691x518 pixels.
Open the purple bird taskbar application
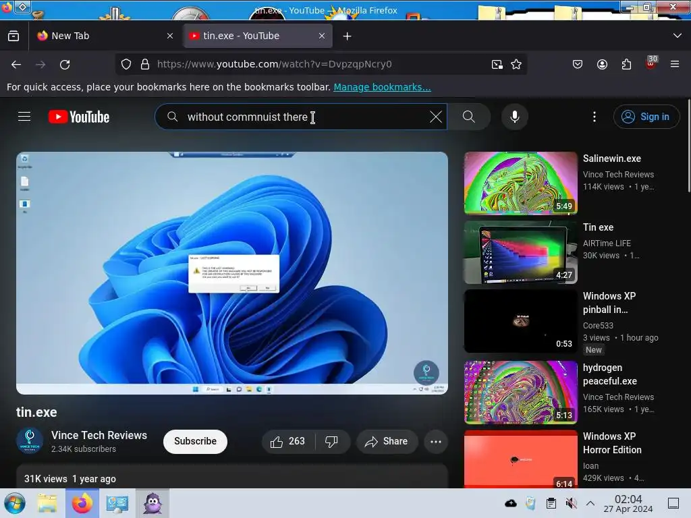tap(153, 503)
